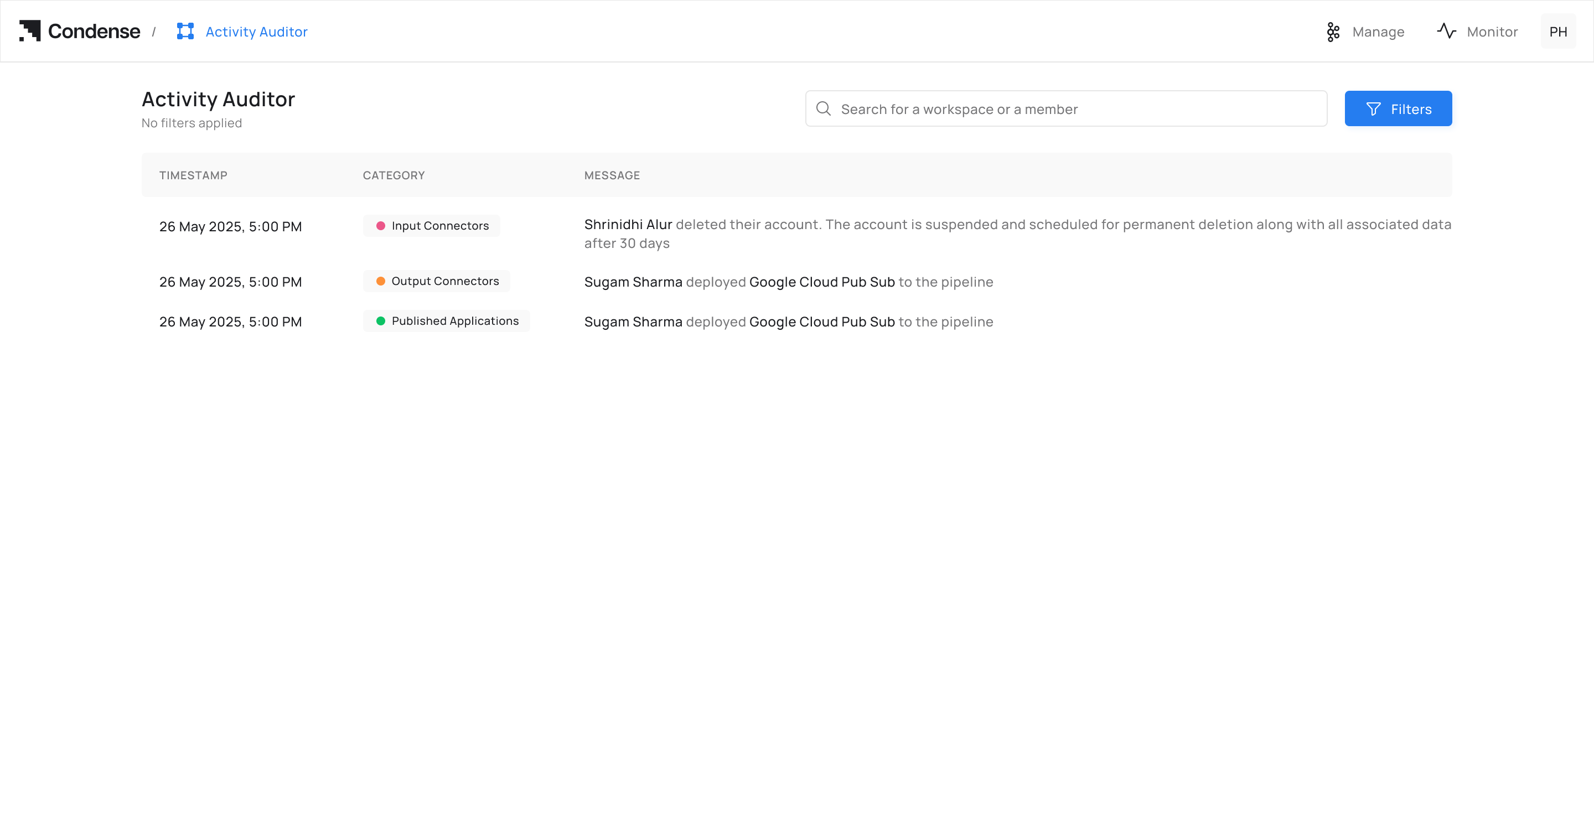This screenshot has width=1594, height=830.
Task: Click the Condense brand name text
Action: click(94, 31)
